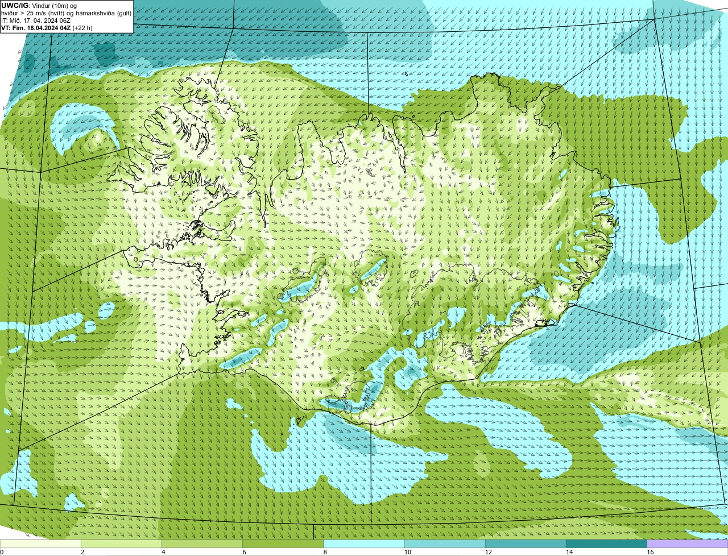728x556 pixels.
Task: Click the 2–4 m/s light green legend swatch
Action: (121, 544)
